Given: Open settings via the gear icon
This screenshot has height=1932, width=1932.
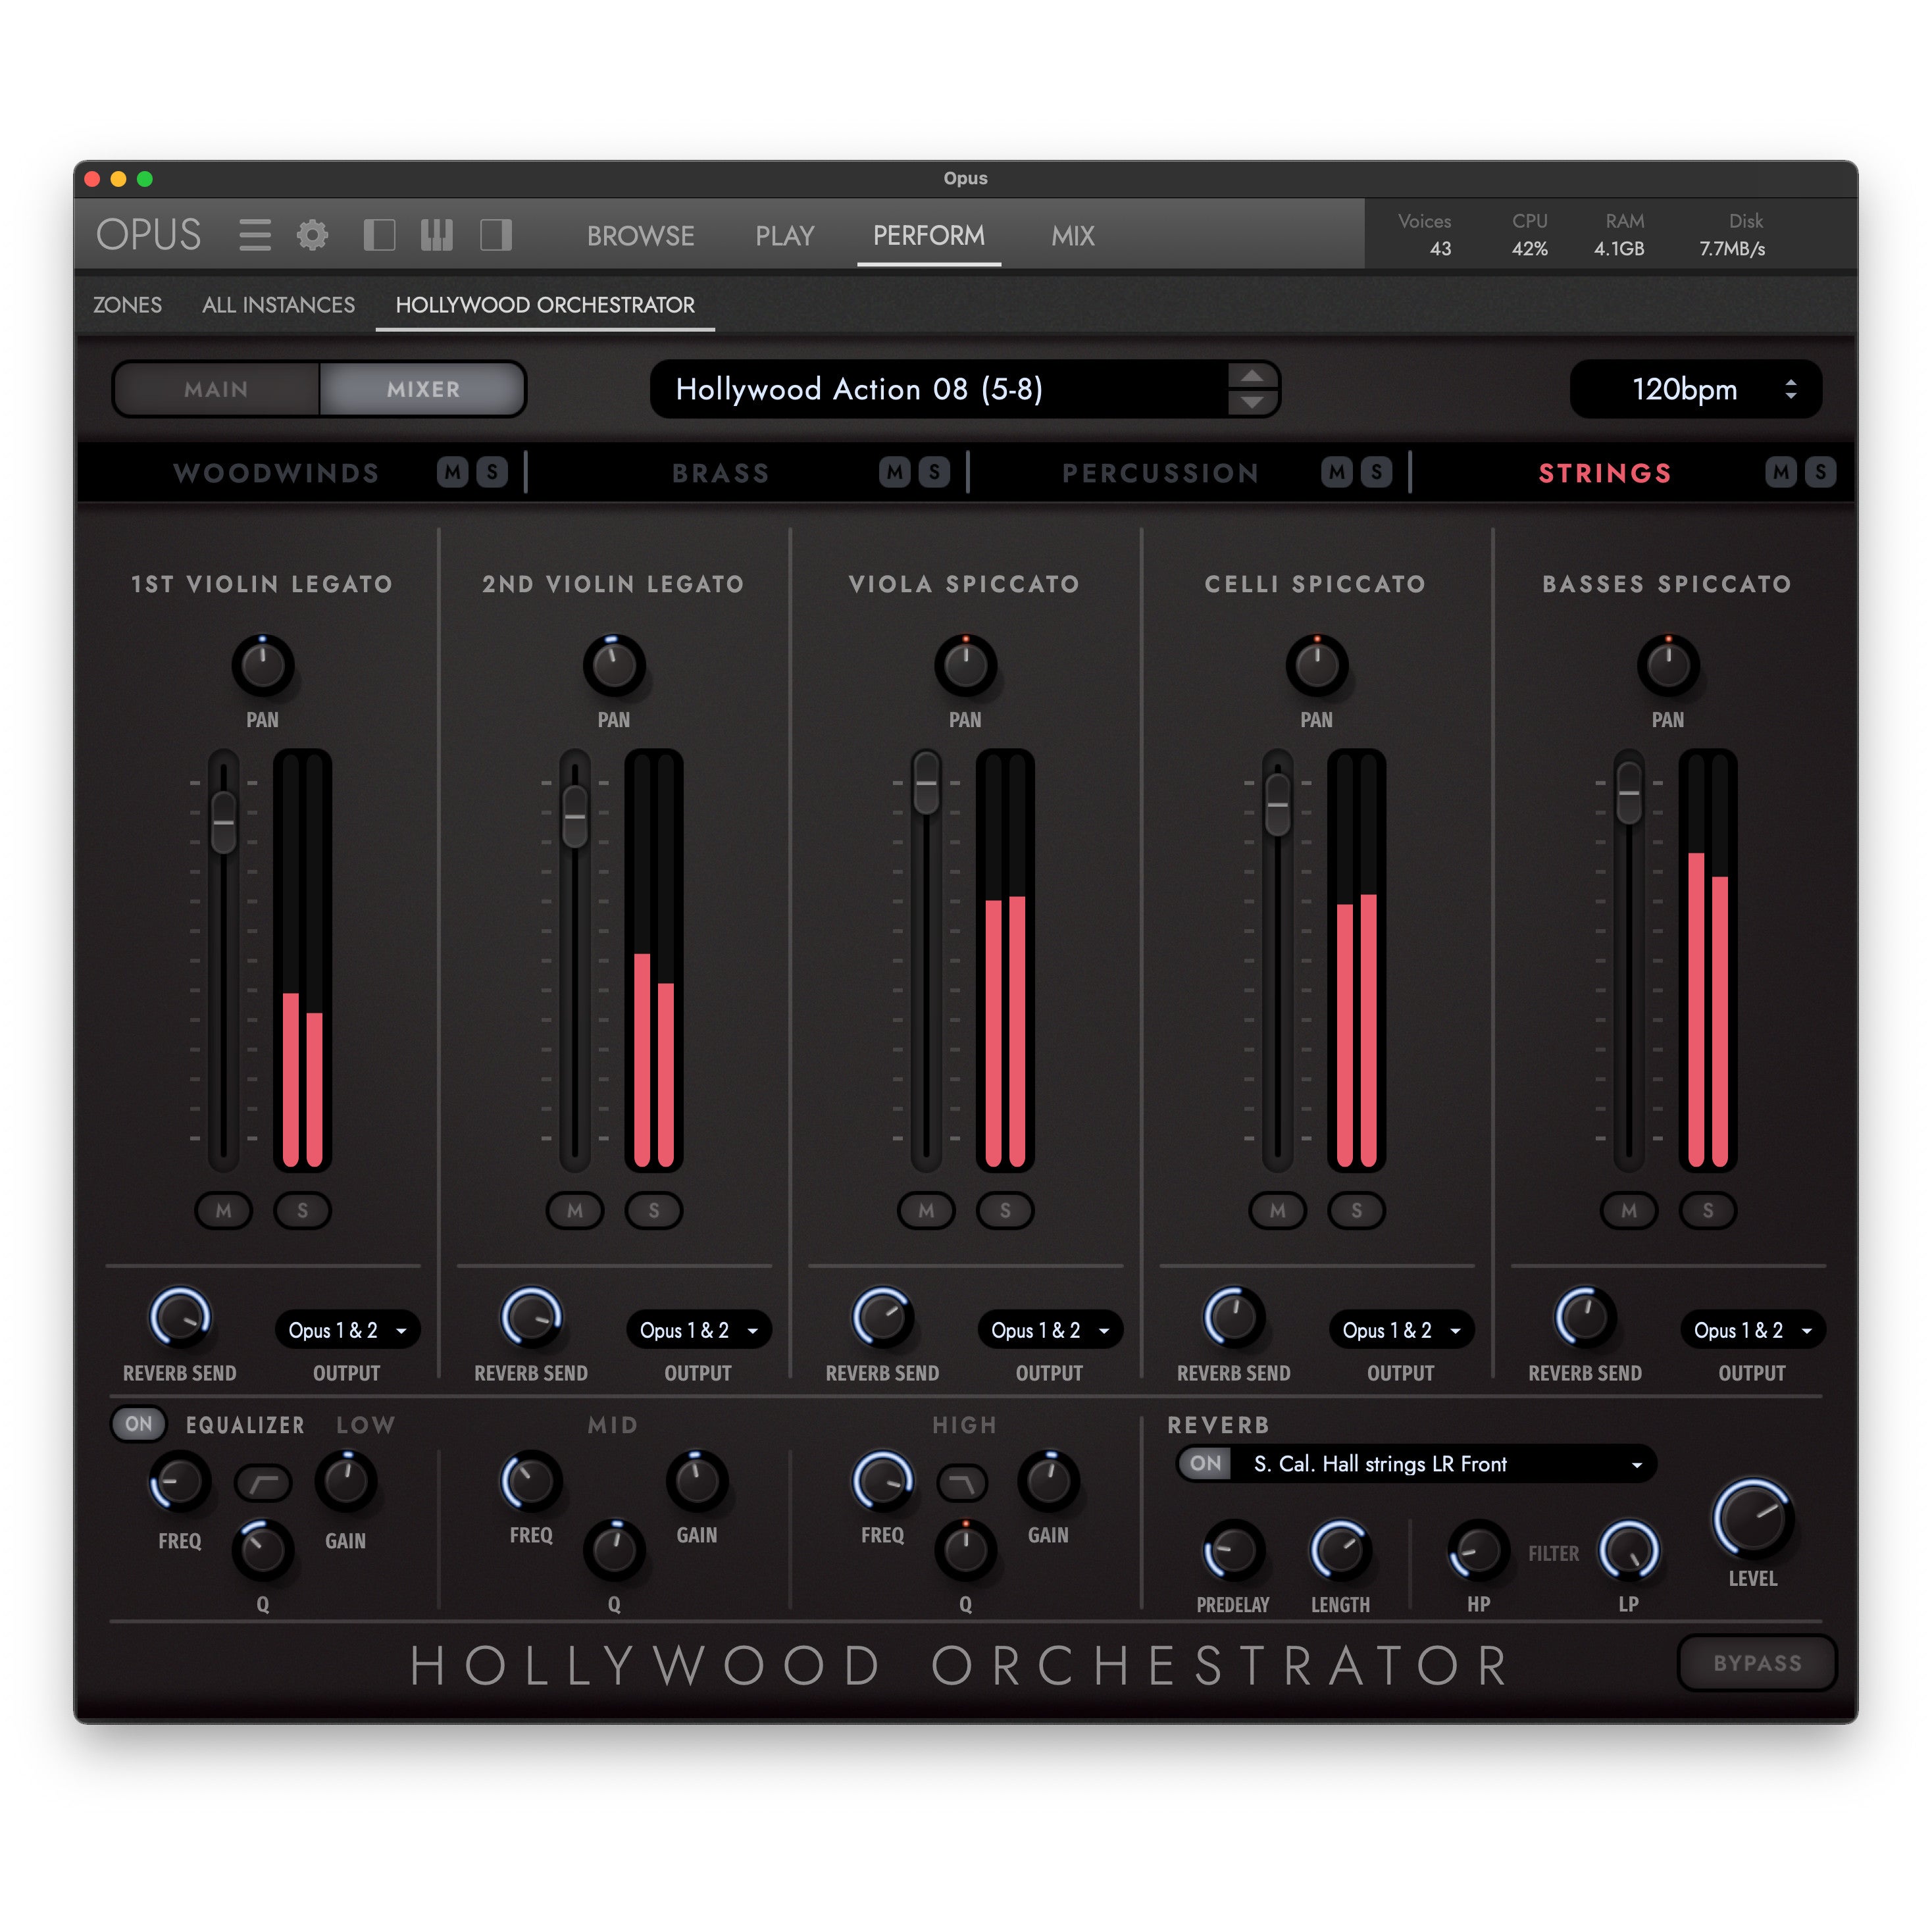Looking at the screenshot, I should (x=313, y=235).
